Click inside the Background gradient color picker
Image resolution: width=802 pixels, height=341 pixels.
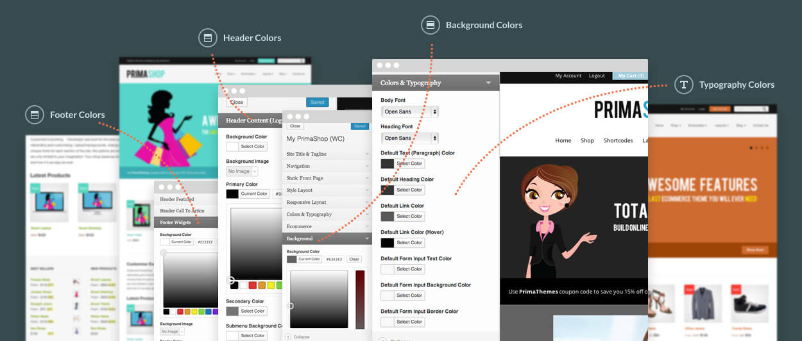coord(319,299)
